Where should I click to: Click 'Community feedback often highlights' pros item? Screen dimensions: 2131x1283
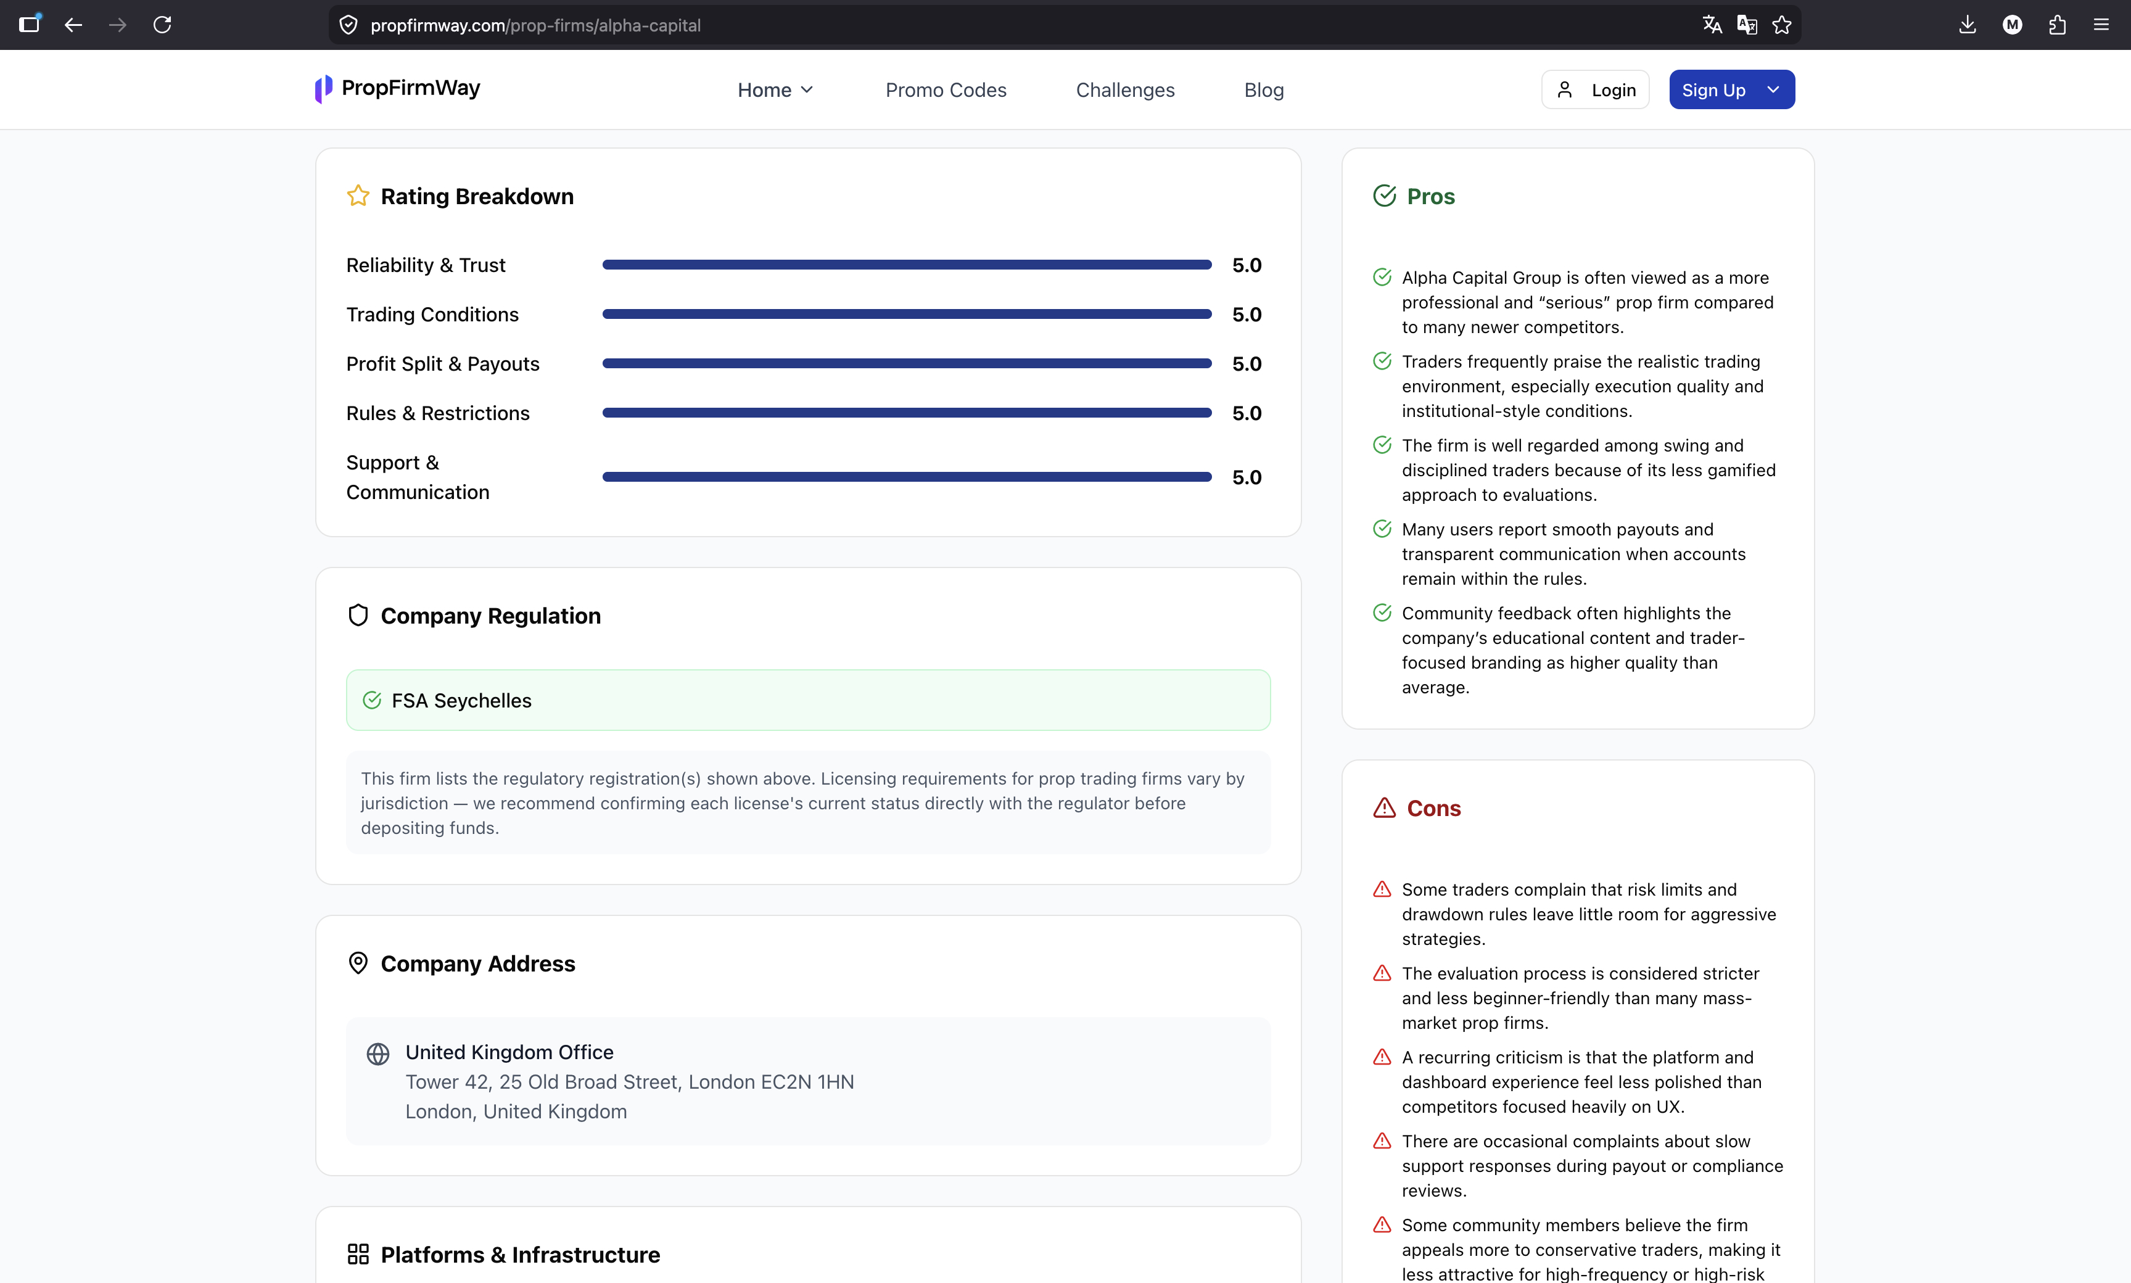[1573, 650]
